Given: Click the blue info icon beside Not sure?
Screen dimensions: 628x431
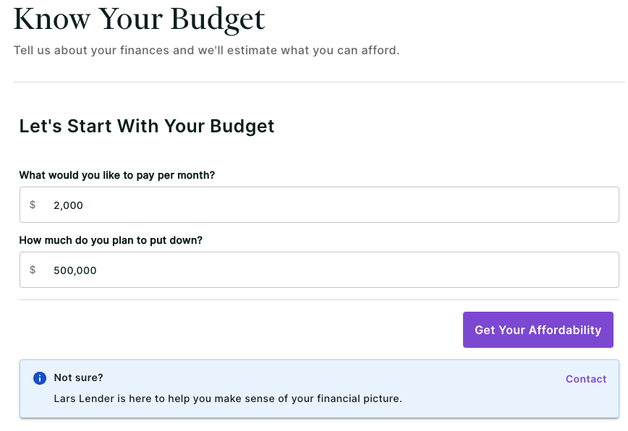Looking at the screenshot, I should tap(40, 377).
